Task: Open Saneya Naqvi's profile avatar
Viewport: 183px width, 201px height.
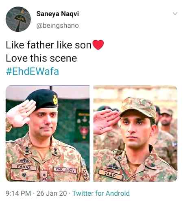Action: 18,19
